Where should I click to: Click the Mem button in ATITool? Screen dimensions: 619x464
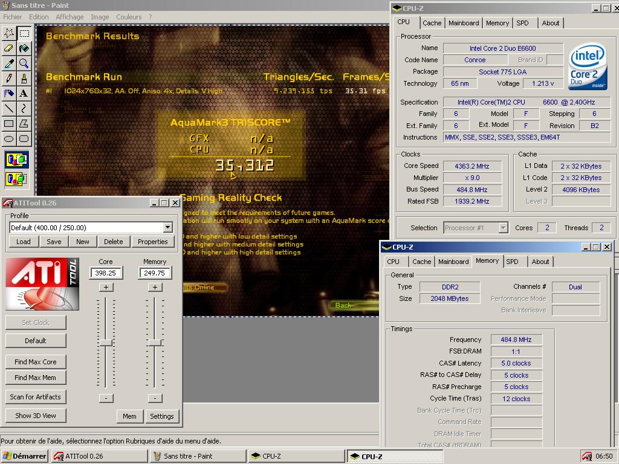tap(129, 416)
